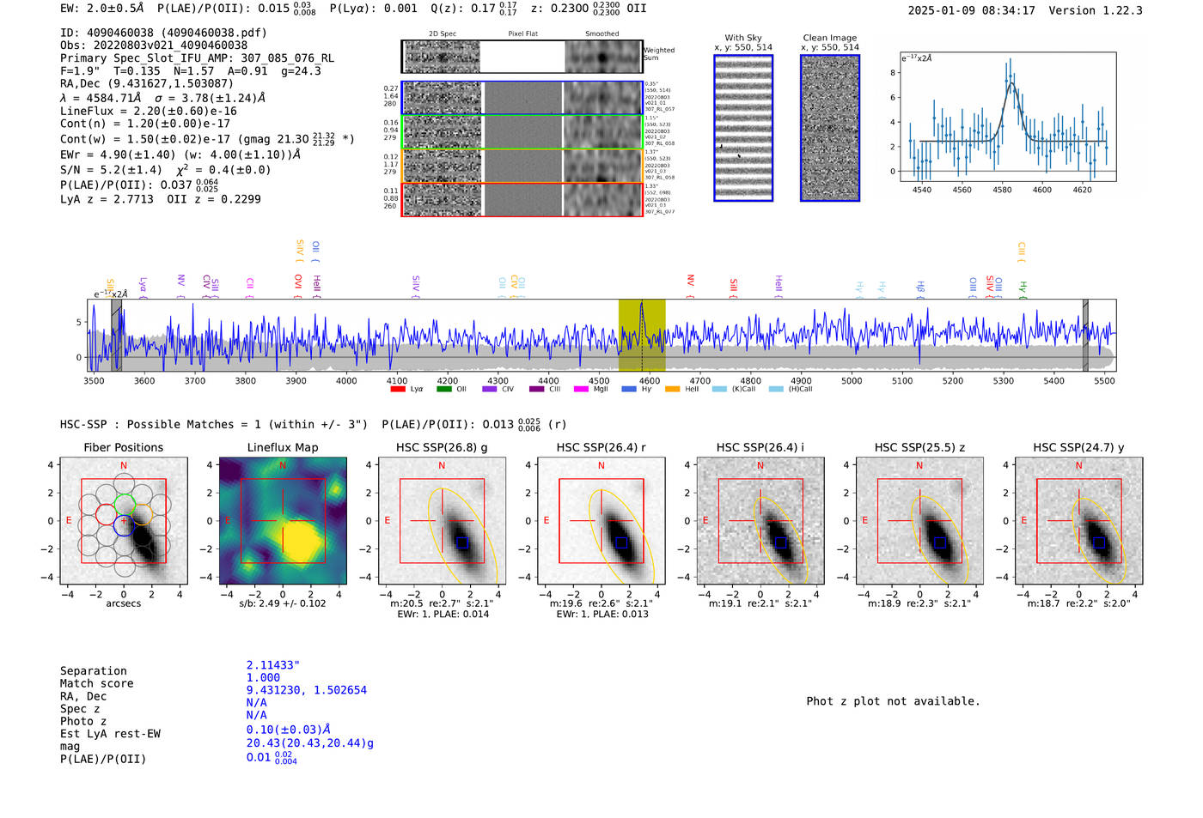The image size is (1203, 818).
Task: Click the blue aperture square in HSC r image
Action: point(621,542)
